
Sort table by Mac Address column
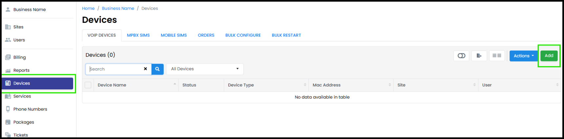[x=351, y=85]
